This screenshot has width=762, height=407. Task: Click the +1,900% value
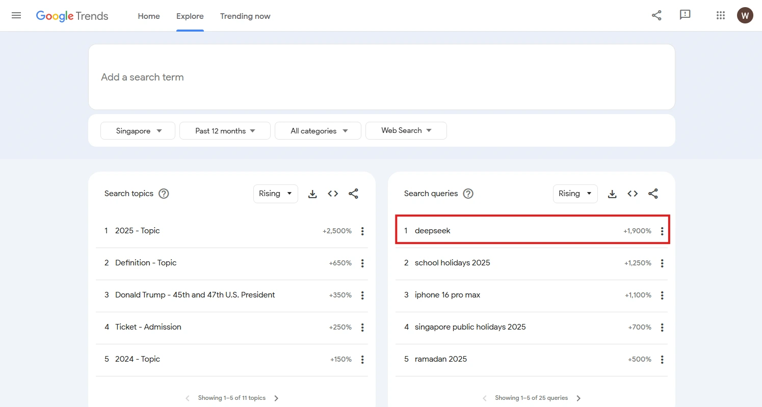[x=637, y=231]
